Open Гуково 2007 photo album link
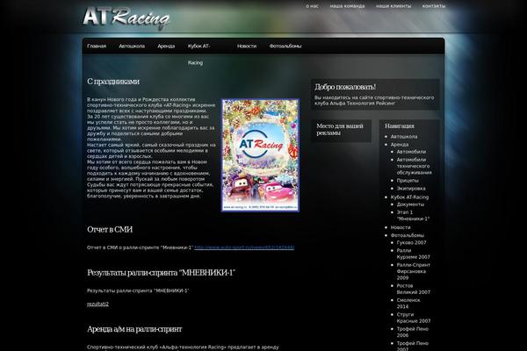527x351 pixels. pyautogui.click(x=411, y=242)
